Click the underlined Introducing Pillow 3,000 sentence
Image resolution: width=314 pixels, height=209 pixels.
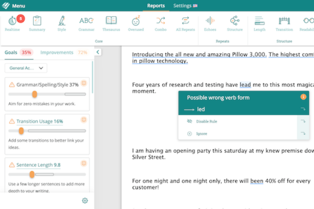tap(199, 54)
